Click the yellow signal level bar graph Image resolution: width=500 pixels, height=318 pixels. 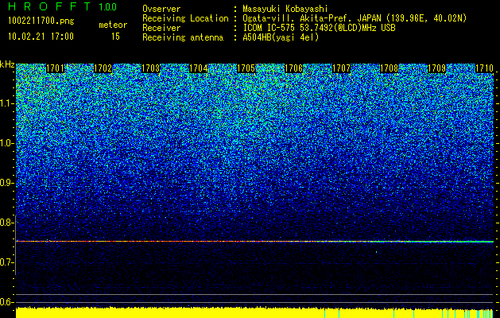[254, 312]
